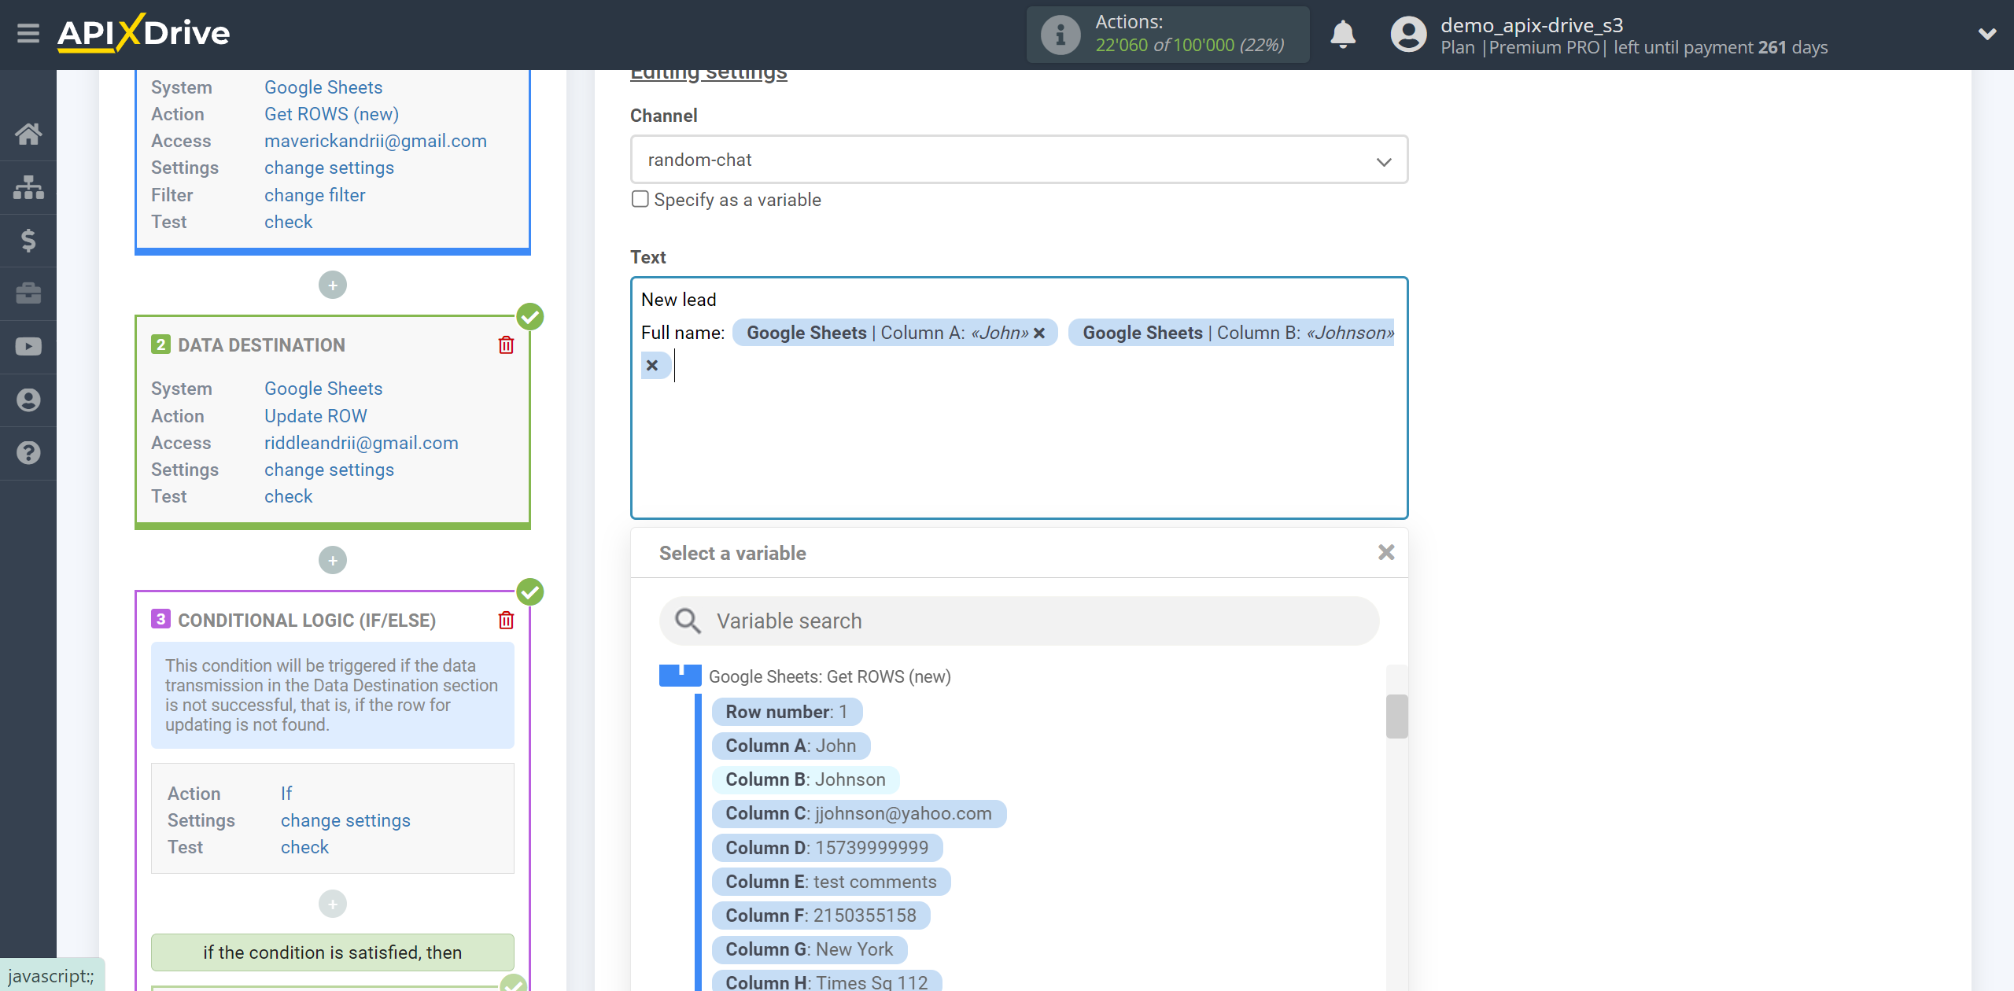
Task: Open the Channel dropdown
Action: coord(1019,160)
